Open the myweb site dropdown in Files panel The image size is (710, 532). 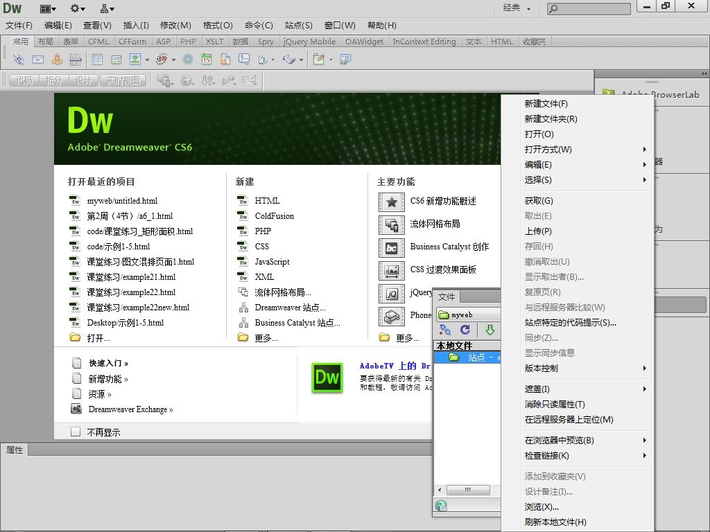(x=469, y=315)
